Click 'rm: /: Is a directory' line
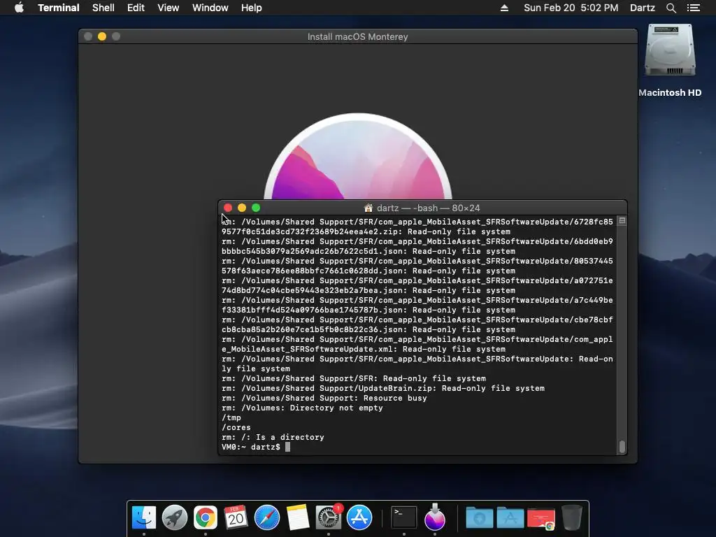The image size is (716, 537). coord(273,438)
